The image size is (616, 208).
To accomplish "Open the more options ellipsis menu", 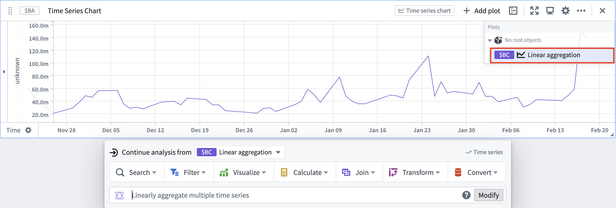I will click(581, 11).
